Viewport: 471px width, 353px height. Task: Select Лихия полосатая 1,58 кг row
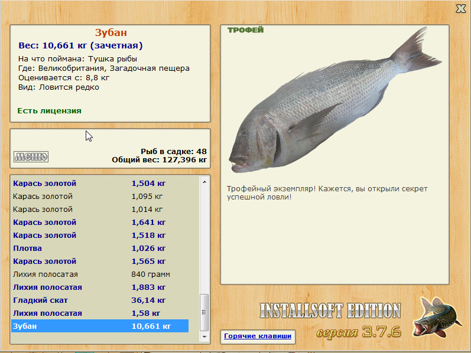[x=100, y=313]
